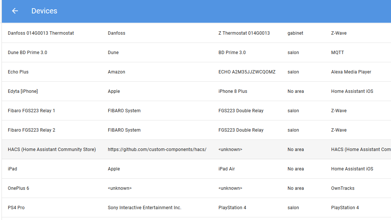
Task: Select the Echo Plus device row
Action: [x=18, y=72]
